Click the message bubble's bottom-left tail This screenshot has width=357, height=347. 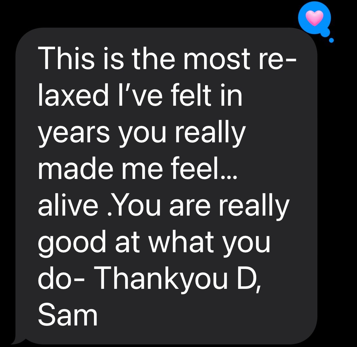tap(17, 340)
